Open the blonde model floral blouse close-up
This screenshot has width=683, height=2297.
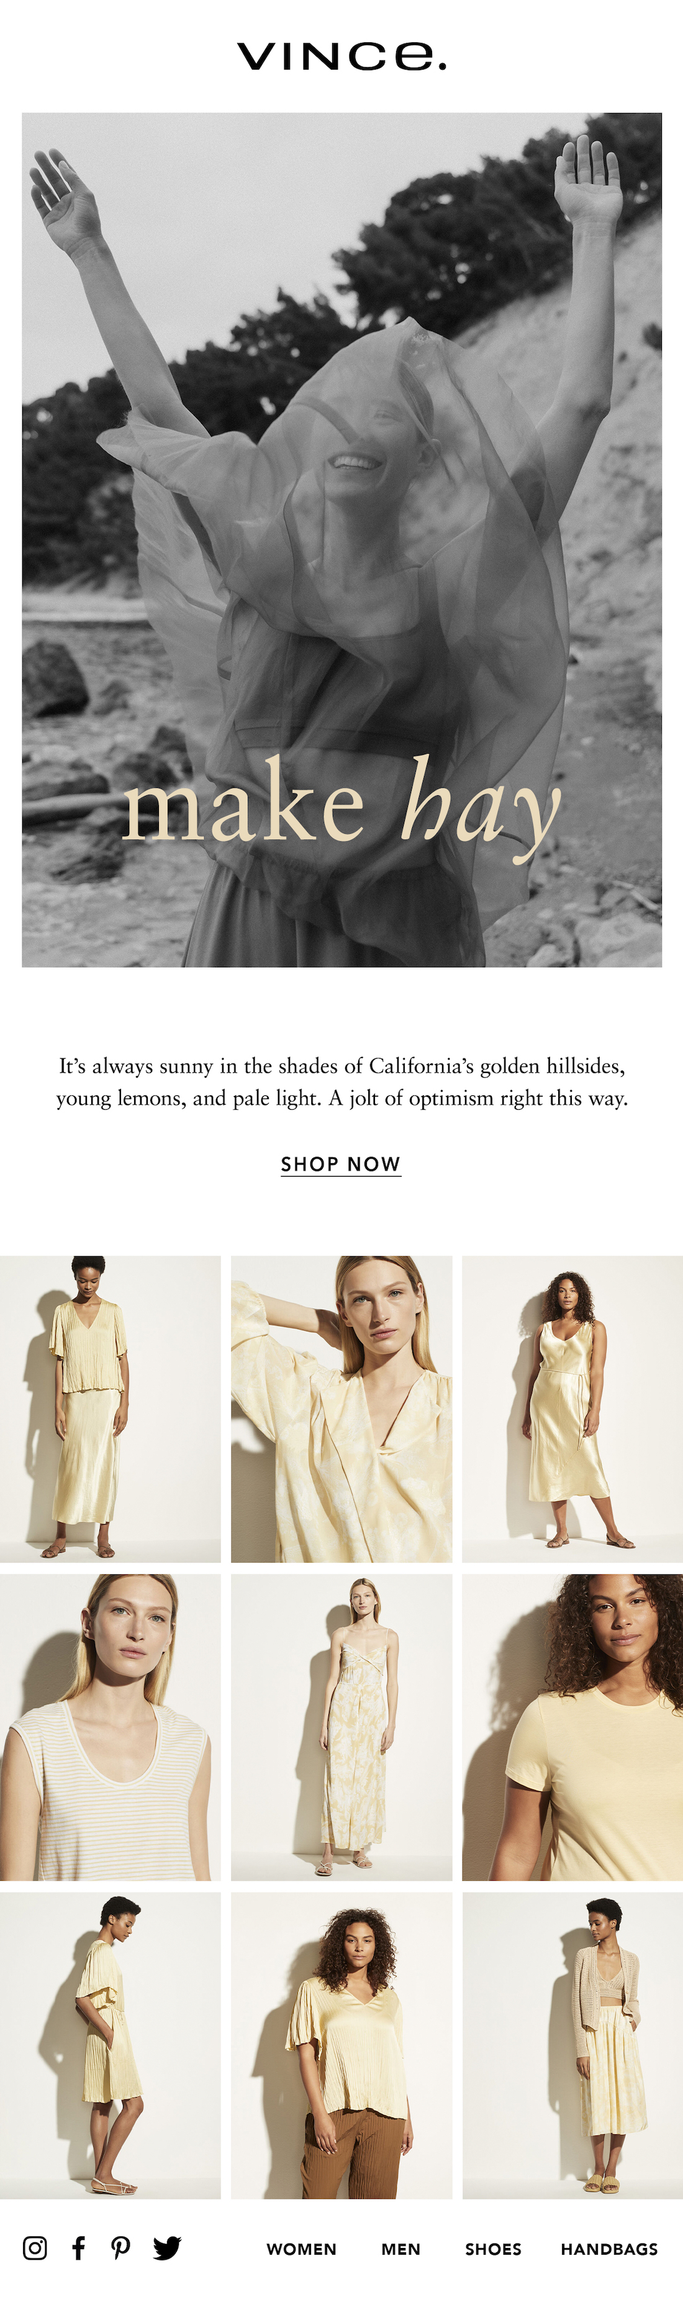pos(341,1409)
